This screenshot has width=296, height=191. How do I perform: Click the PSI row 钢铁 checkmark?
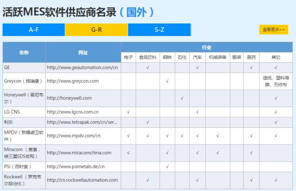[167, 167]
